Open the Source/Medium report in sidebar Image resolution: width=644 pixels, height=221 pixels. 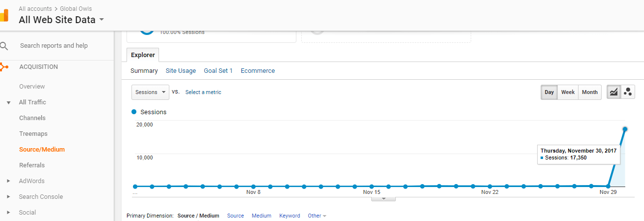[42, 150]
